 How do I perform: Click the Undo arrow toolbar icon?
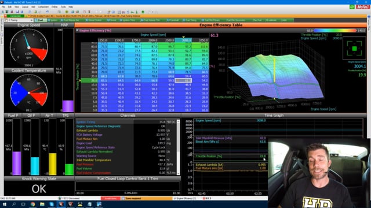[x=48, y=12]
